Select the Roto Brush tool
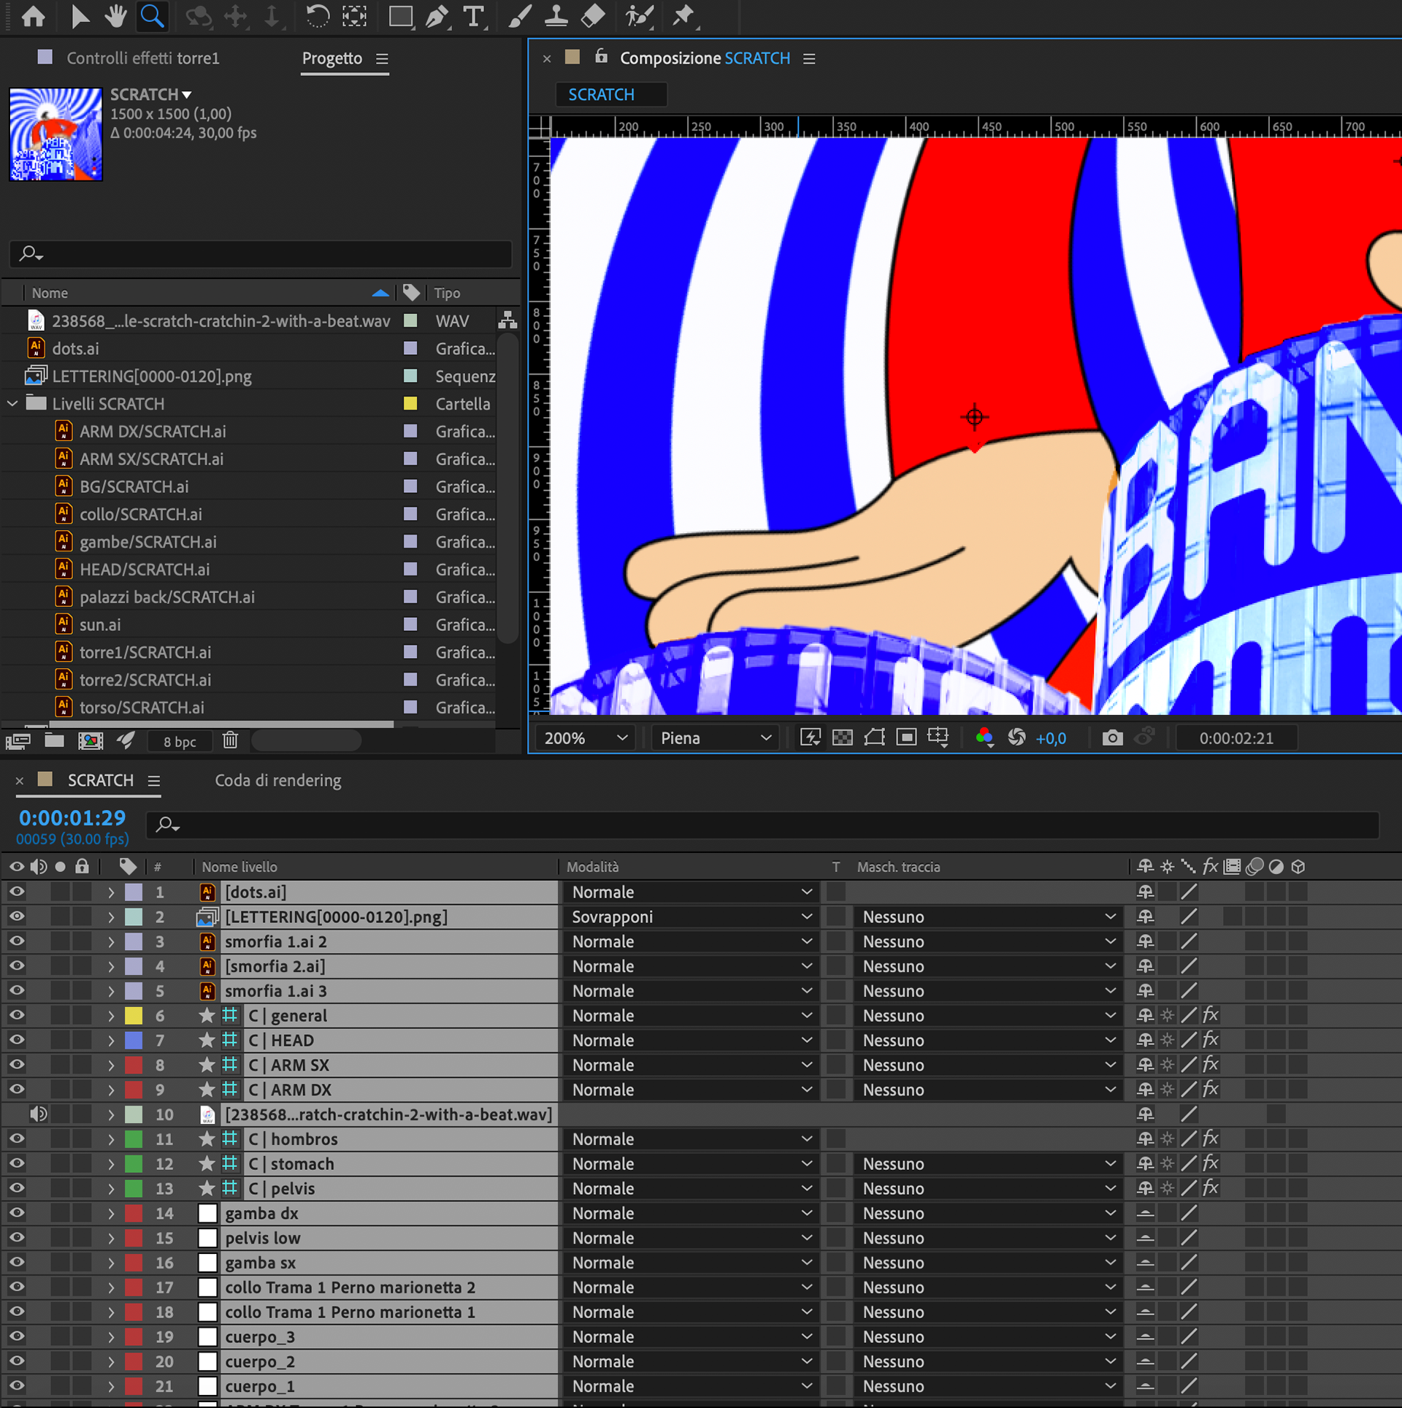Viewport: 1402px width, 1408px height. (639, 16)
